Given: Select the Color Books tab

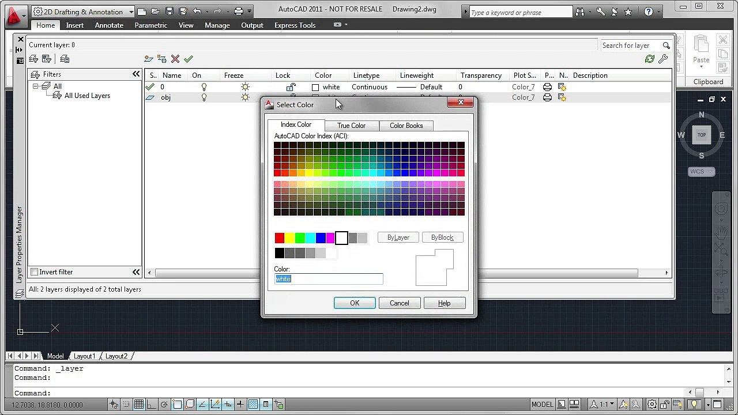Looking at the screenshot, I should click(406, 126).
